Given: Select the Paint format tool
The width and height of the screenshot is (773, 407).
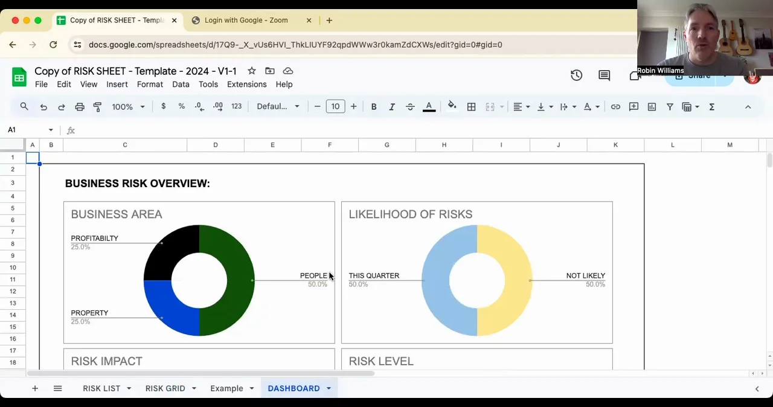Looking at the screenshot, I should pyautogui.click(x=97, y=106).
